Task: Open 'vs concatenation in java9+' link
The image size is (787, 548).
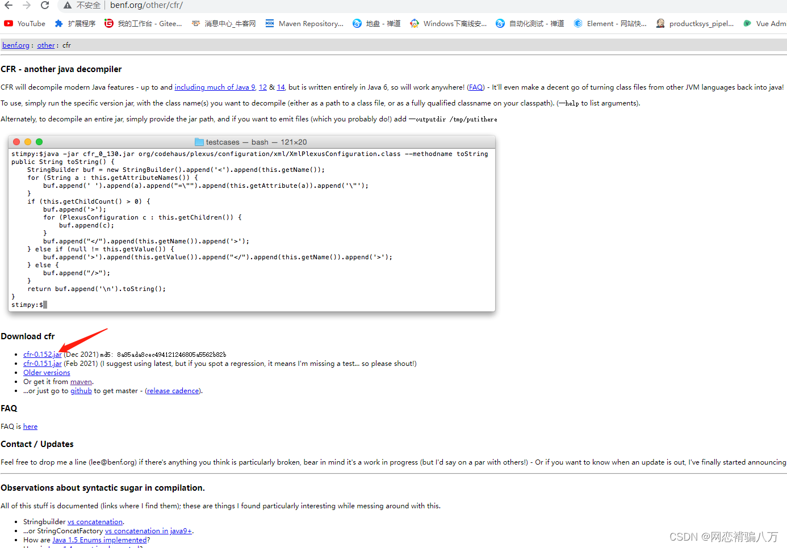Action: [149, 531]
